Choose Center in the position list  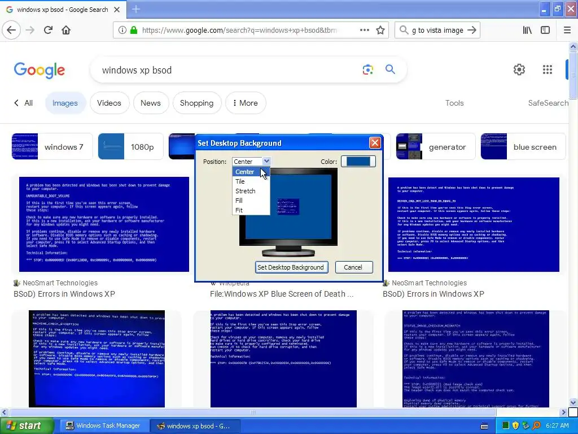tap(251, 172)
